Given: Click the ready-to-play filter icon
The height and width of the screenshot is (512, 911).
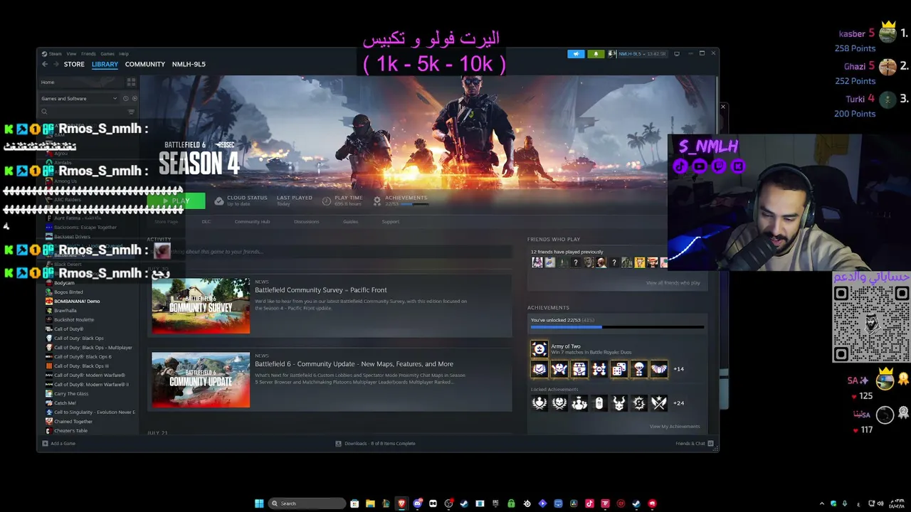Looking at the screenshot, I should [x=135, y=98].
